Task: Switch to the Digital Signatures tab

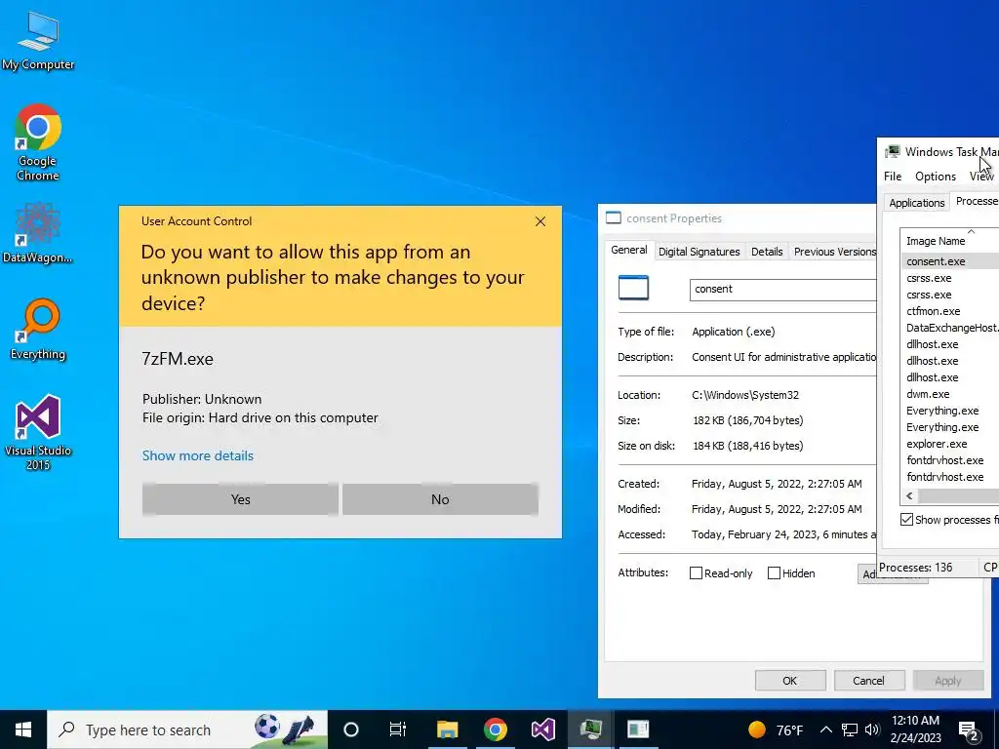Action: pyautogui.click(x=699, y=252)
